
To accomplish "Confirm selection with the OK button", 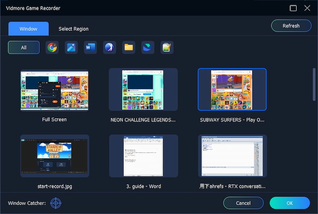I will pos(289,203).
